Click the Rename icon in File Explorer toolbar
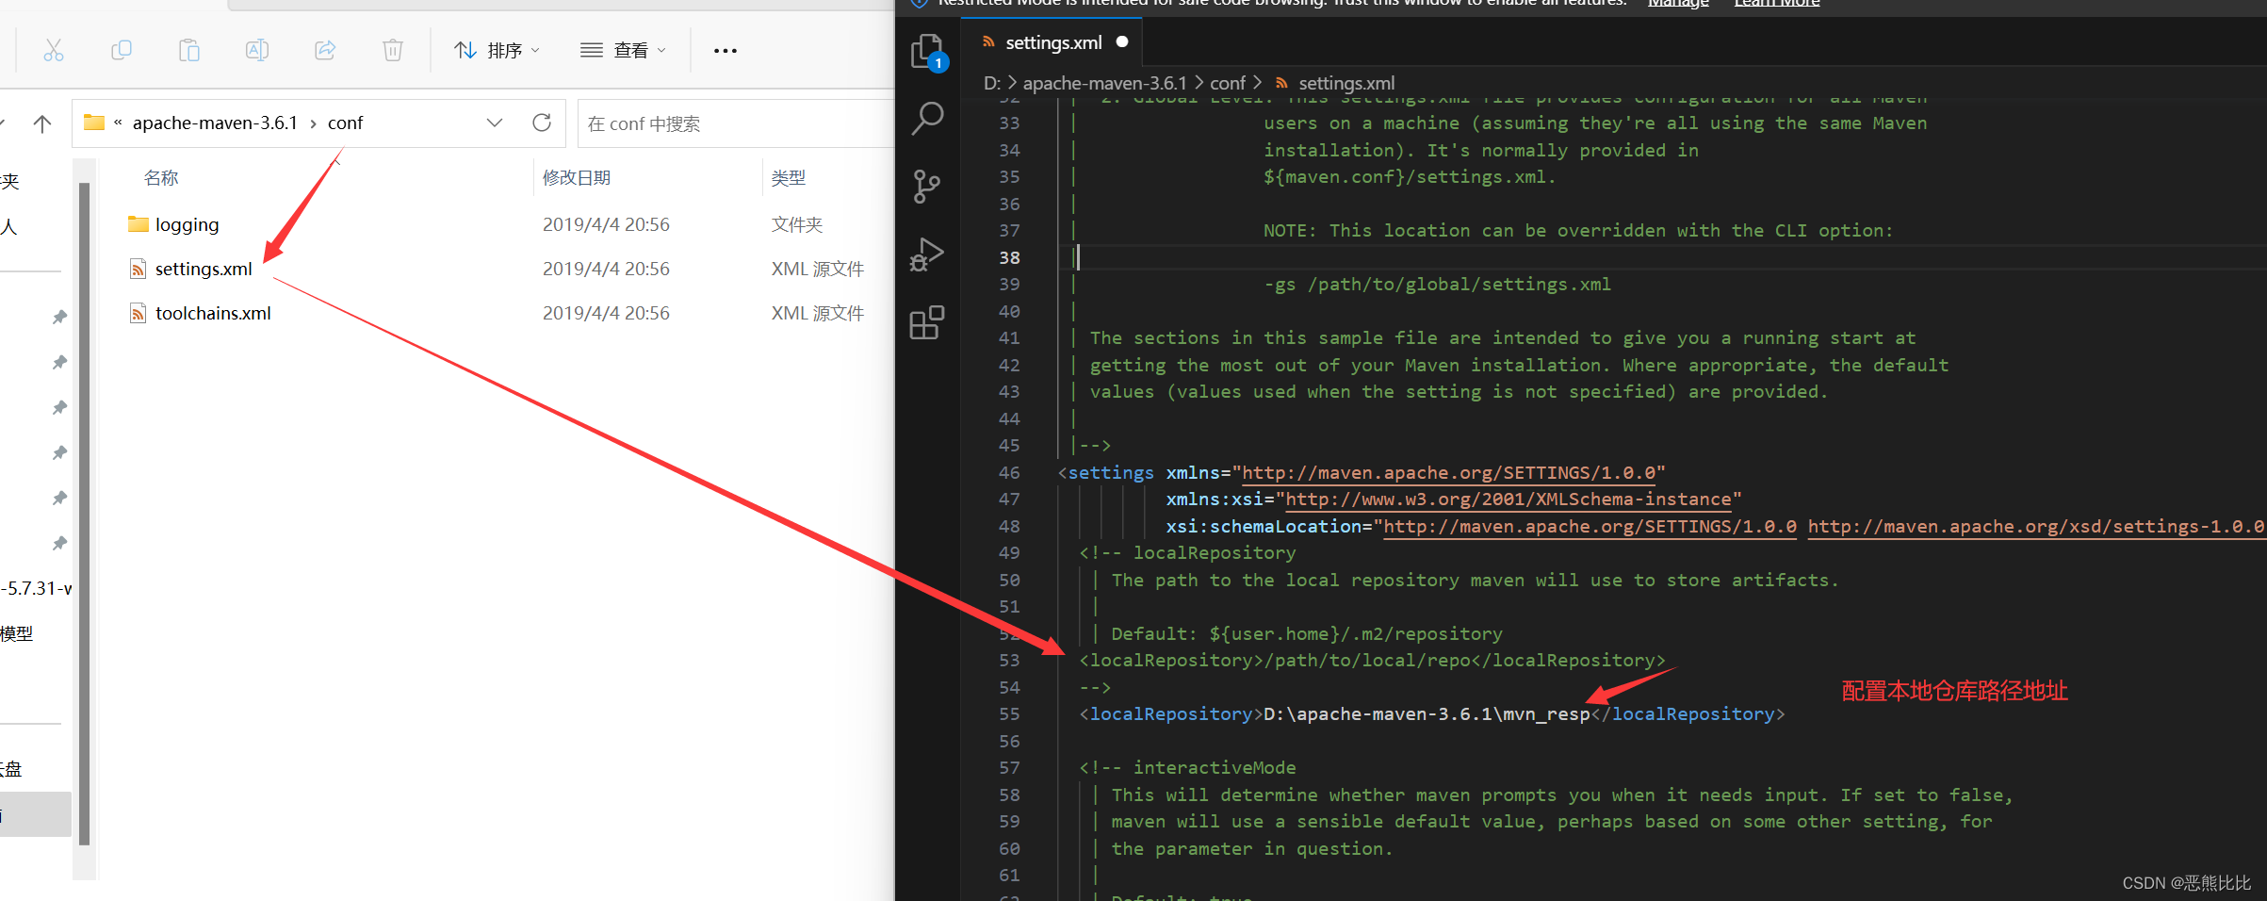Screen dimensions: 2267x901 pyautogui.click(x=257, y=50)
